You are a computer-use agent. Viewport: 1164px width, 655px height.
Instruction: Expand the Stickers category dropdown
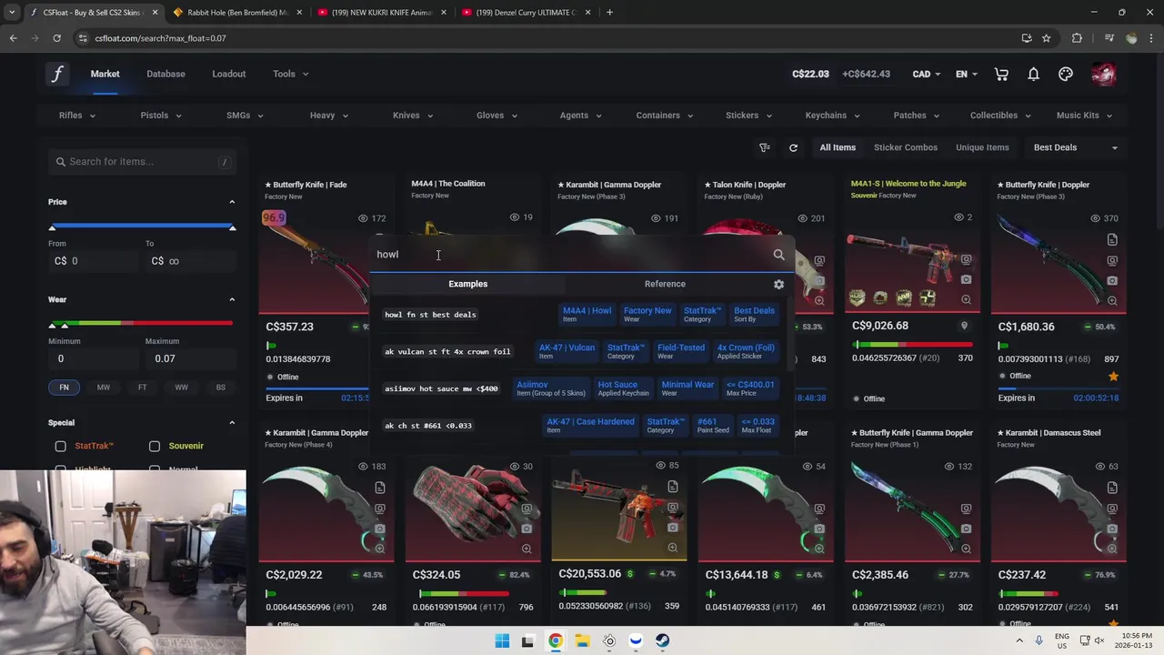click(748, 116)
